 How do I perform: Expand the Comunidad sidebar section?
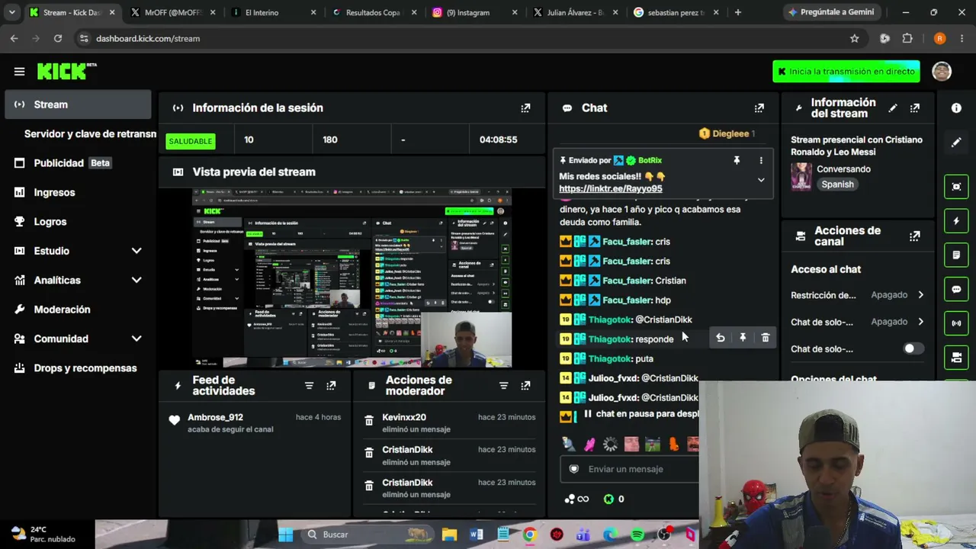(x=136, y=339)
